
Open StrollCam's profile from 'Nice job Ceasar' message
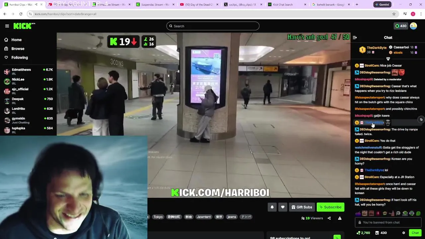coord(372,66)
